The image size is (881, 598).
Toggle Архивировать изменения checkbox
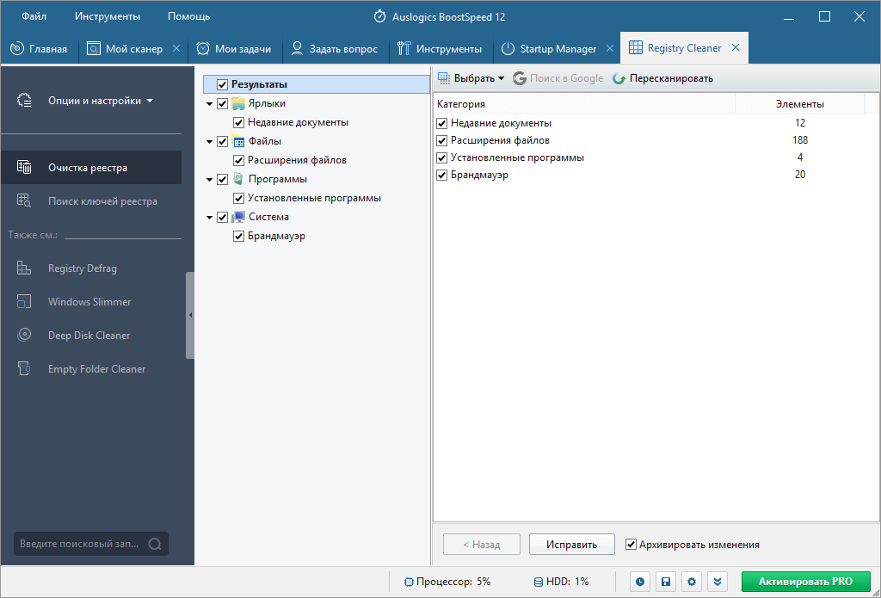tap(631, 545)
